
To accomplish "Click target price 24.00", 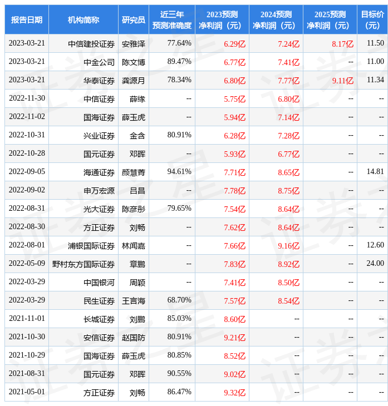I will tap(375, 264).
